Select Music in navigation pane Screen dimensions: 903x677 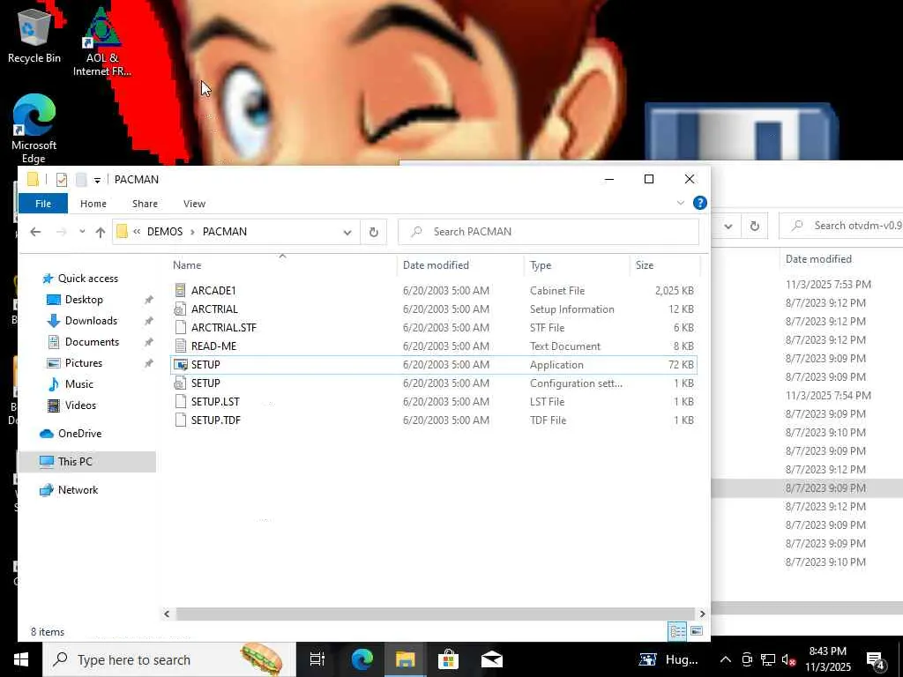coord(78,384)
